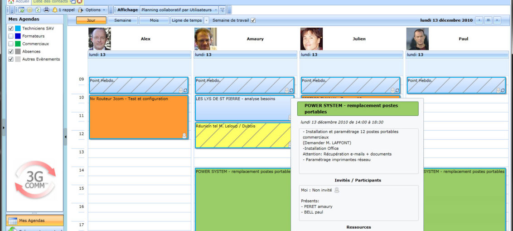Click the lundi 13 header in Alex's column
513x231 pixels.
(x=140, y=55)
